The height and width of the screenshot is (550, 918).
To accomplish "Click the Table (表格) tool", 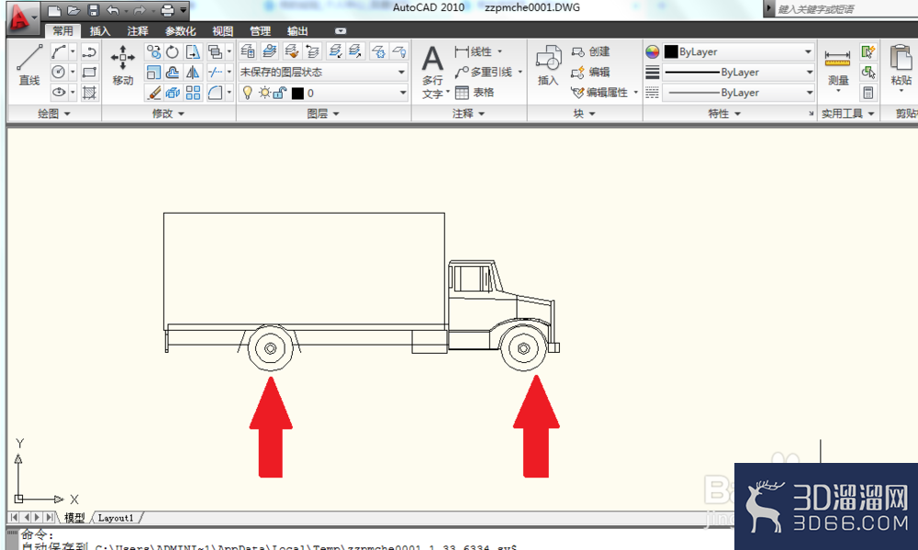I will pyautogui.click(x=475, y=93).
